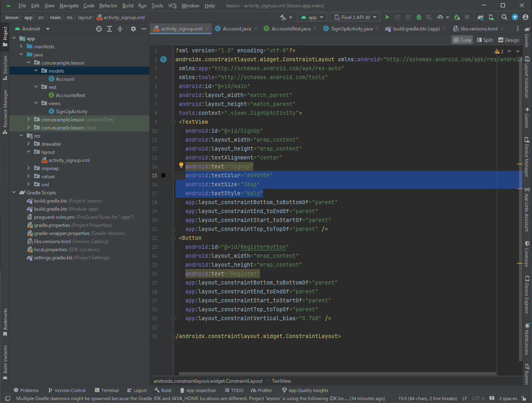532x403 pixels.
Task: Expand com.example.lesson (androidTest) package
Action: coord(29,119)
